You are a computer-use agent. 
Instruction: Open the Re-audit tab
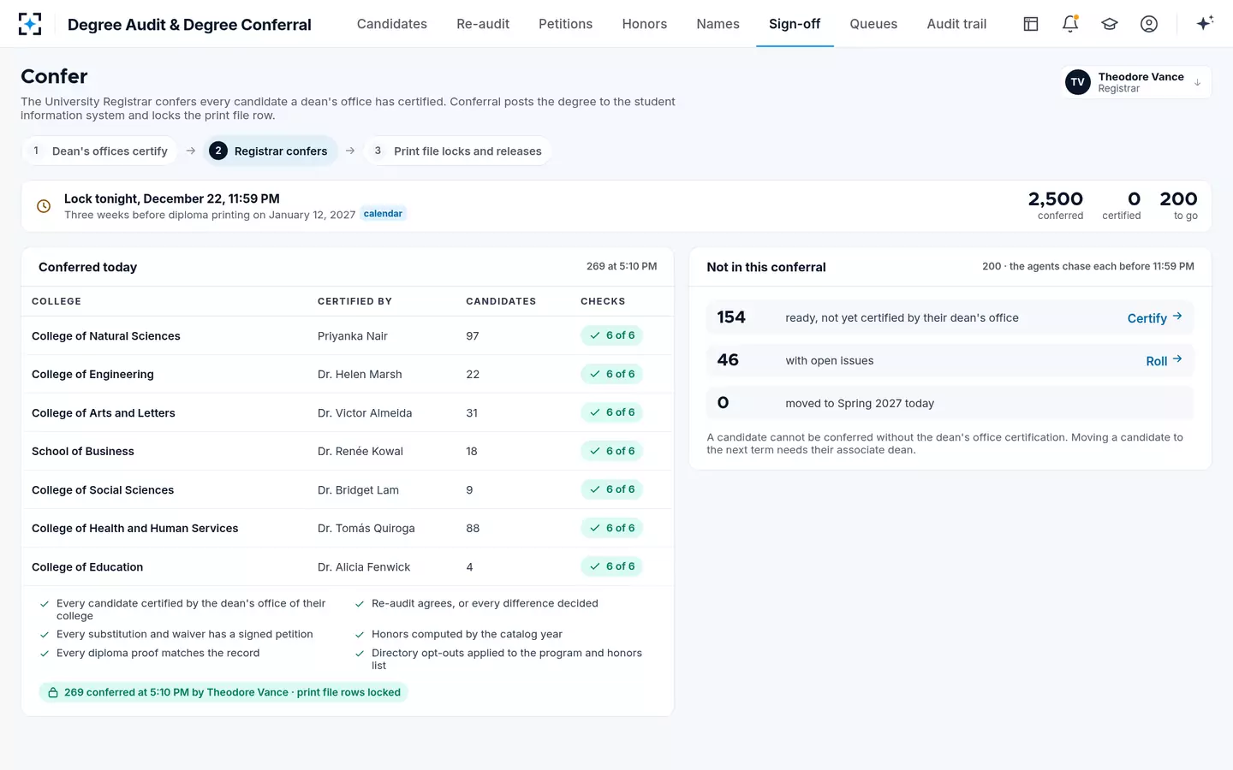pos(483,24)
